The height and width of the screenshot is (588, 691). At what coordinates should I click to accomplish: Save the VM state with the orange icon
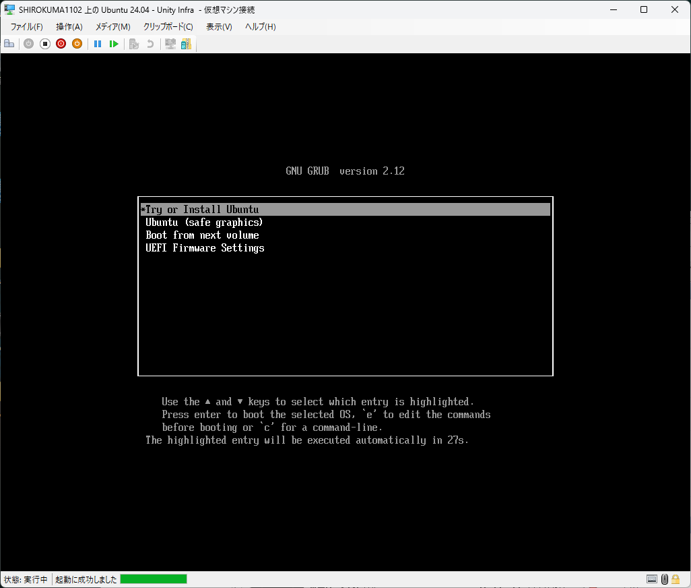(77, 44)
